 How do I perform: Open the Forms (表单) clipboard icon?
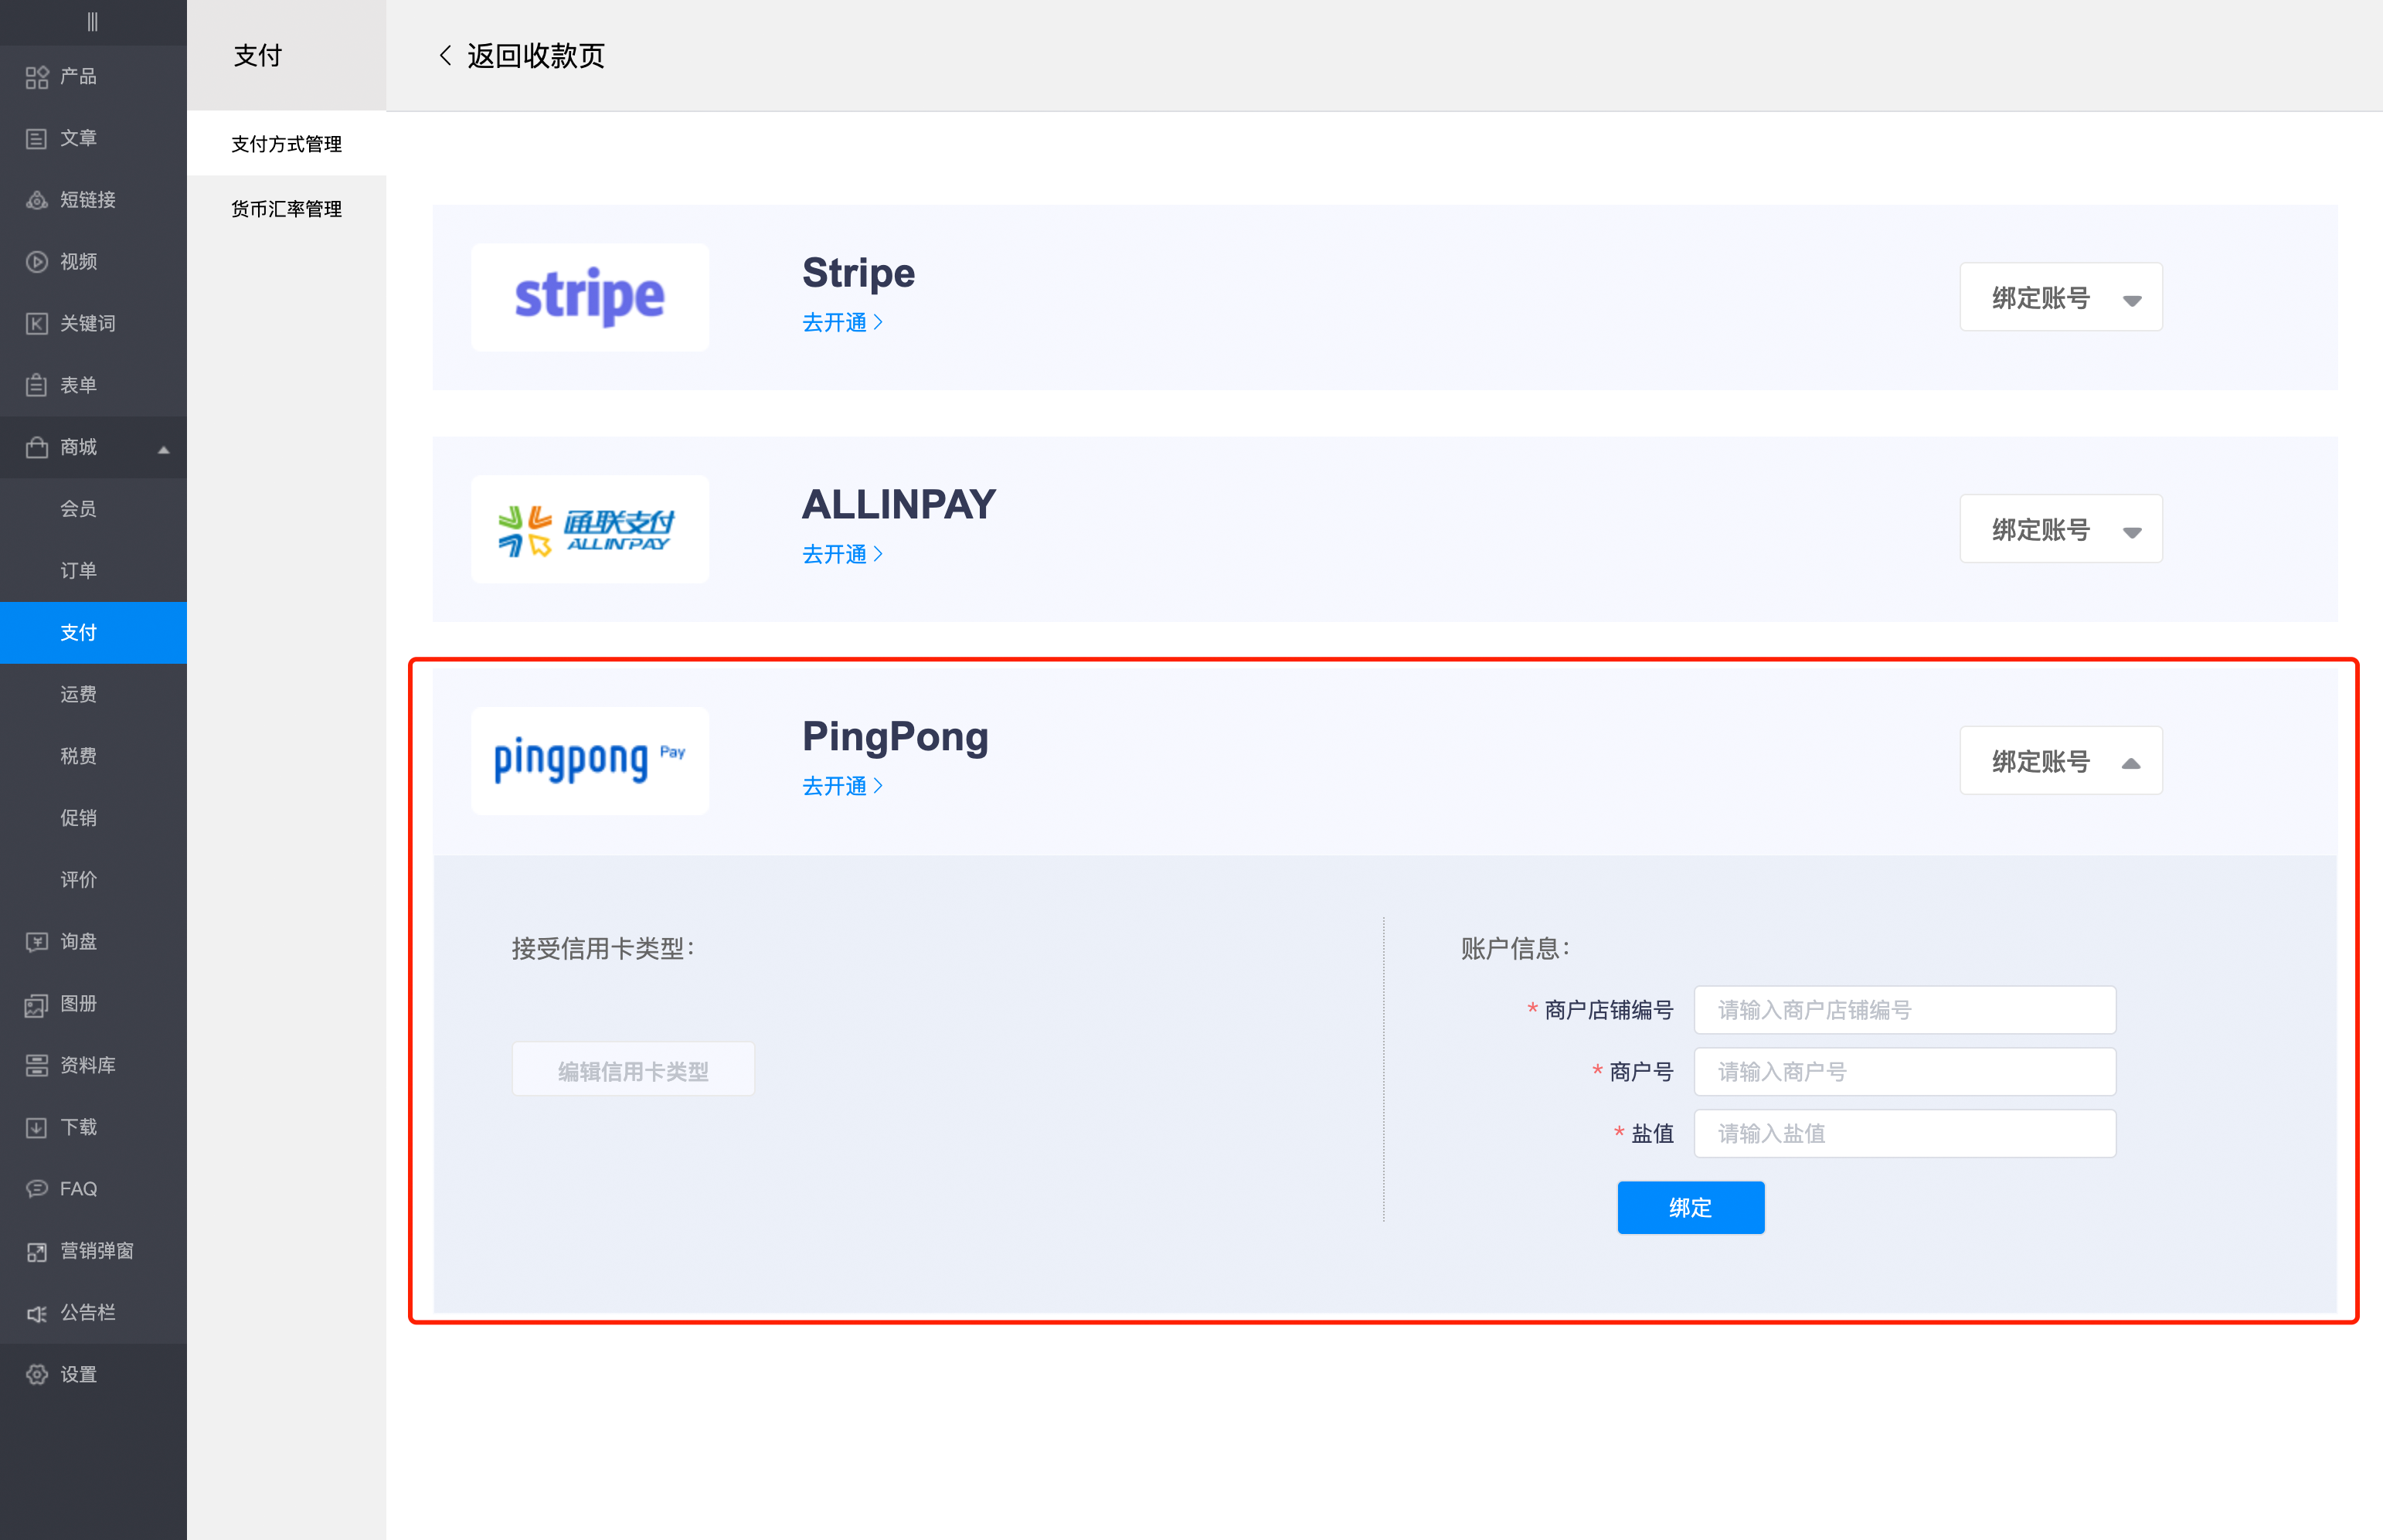point(37,385)
